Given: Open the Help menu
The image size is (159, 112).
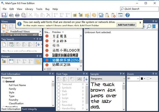Looking at the screenshot, I should 55,9.
